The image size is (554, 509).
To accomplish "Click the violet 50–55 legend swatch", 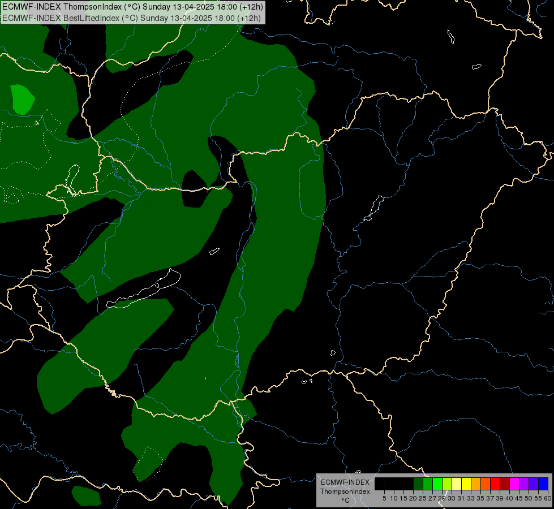I will pos(534,484).
